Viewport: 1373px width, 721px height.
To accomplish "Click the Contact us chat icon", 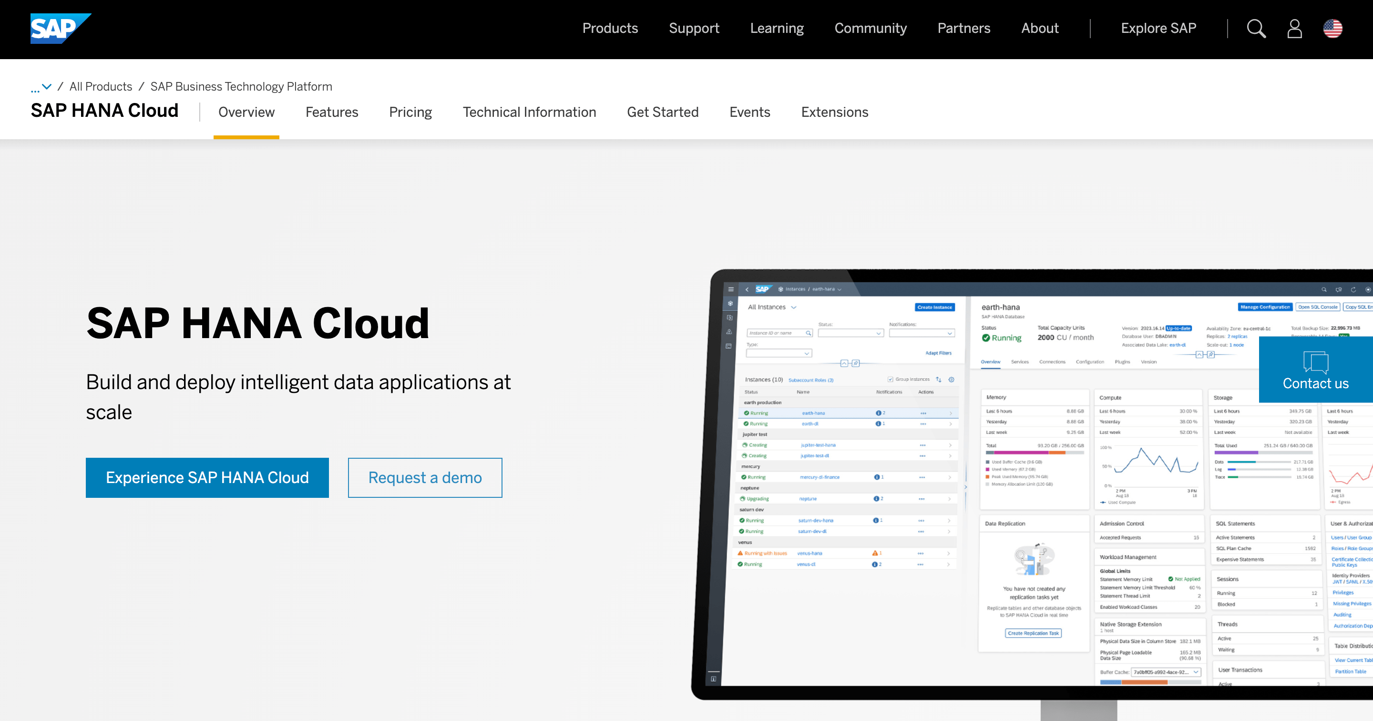I will click(1315, 362).
